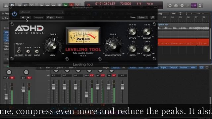
Task: Click the plugin link chain icon
Action: pos(152,18)
